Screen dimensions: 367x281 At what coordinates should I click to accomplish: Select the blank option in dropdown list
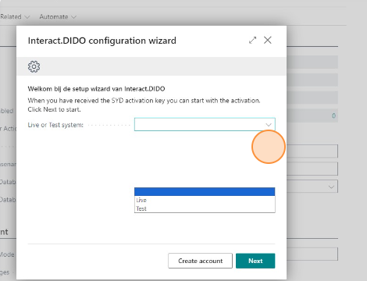[x=205, y=191]
